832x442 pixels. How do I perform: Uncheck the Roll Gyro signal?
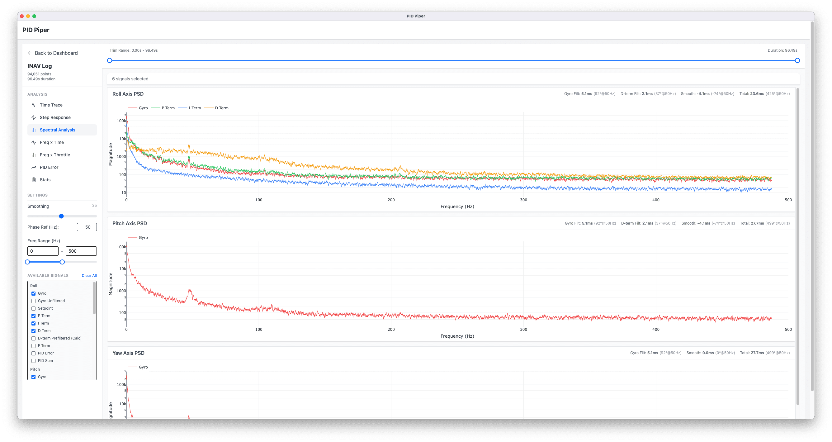pos(33,293)
